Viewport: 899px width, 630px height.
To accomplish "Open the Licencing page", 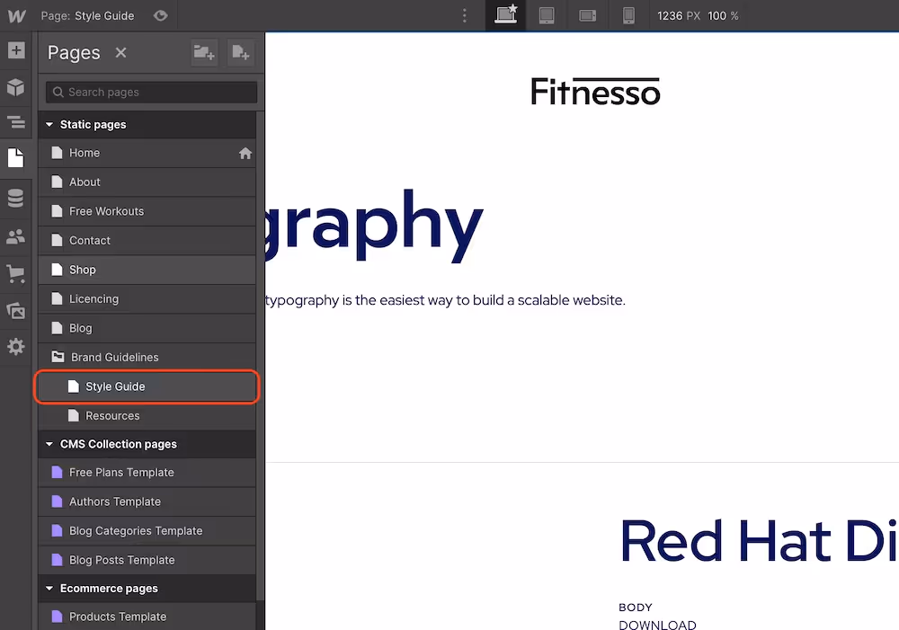I will [147, 299].
